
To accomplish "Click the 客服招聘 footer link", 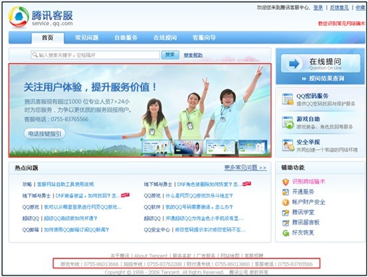I will pos(254,256).
